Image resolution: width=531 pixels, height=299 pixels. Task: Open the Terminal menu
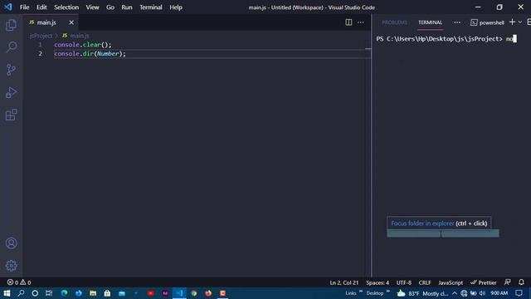click(151, 7)
